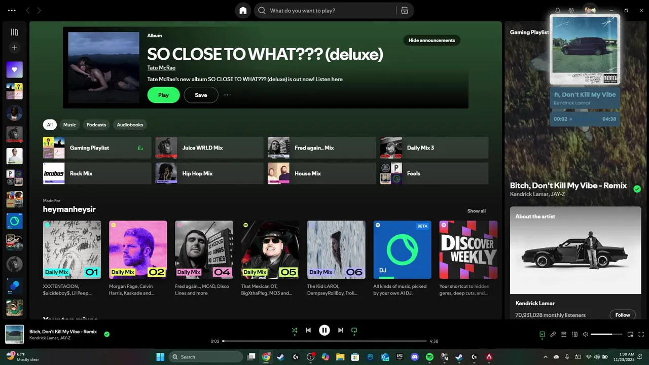Image resolution: width=649 pixels, height=365 pixels.
Task: Open the now playing album cover in bottom bar
Action: coord(15,334)
